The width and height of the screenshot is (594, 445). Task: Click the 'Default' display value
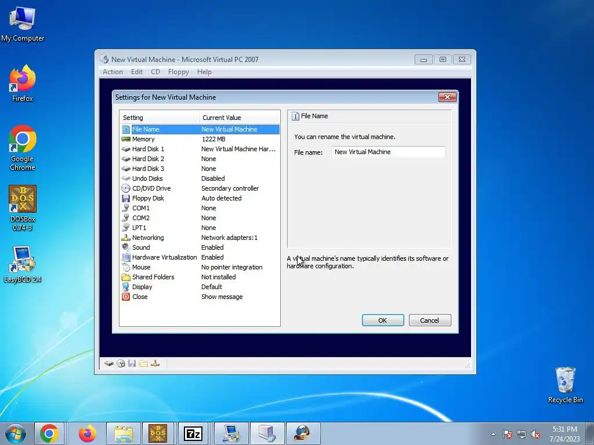click(x=212, y=287)
